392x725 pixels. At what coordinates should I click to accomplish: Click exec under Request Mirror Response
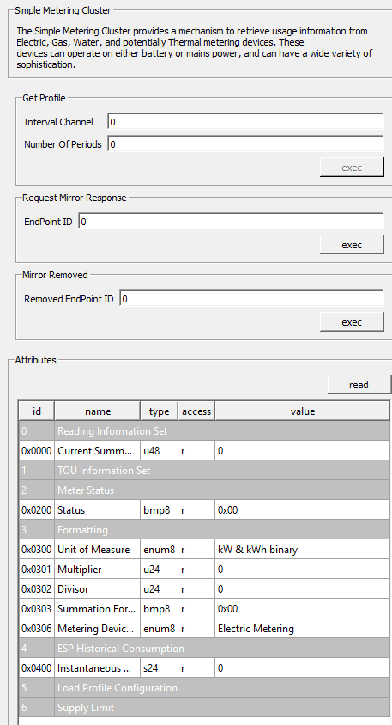tap(352, 245)
